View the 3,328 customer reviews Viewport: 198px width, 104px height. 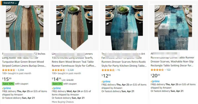point(71,70)
